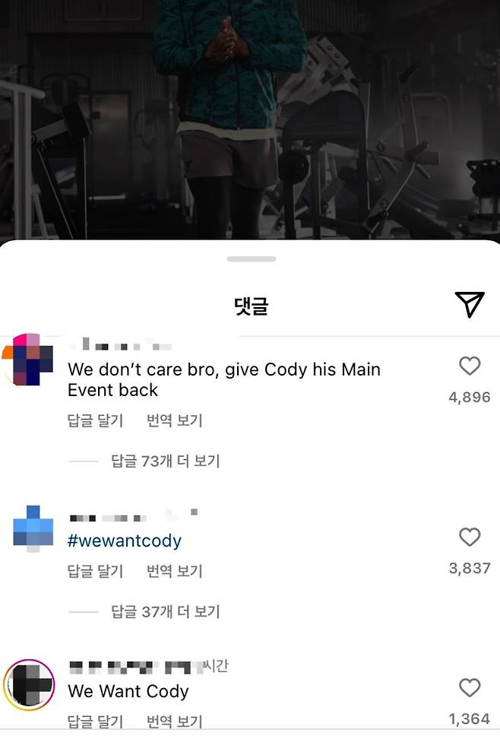This screenshot has height=739, width=500.
Task: View translation of 'We Want Cody' comment
Action: [x=174, y=721]
